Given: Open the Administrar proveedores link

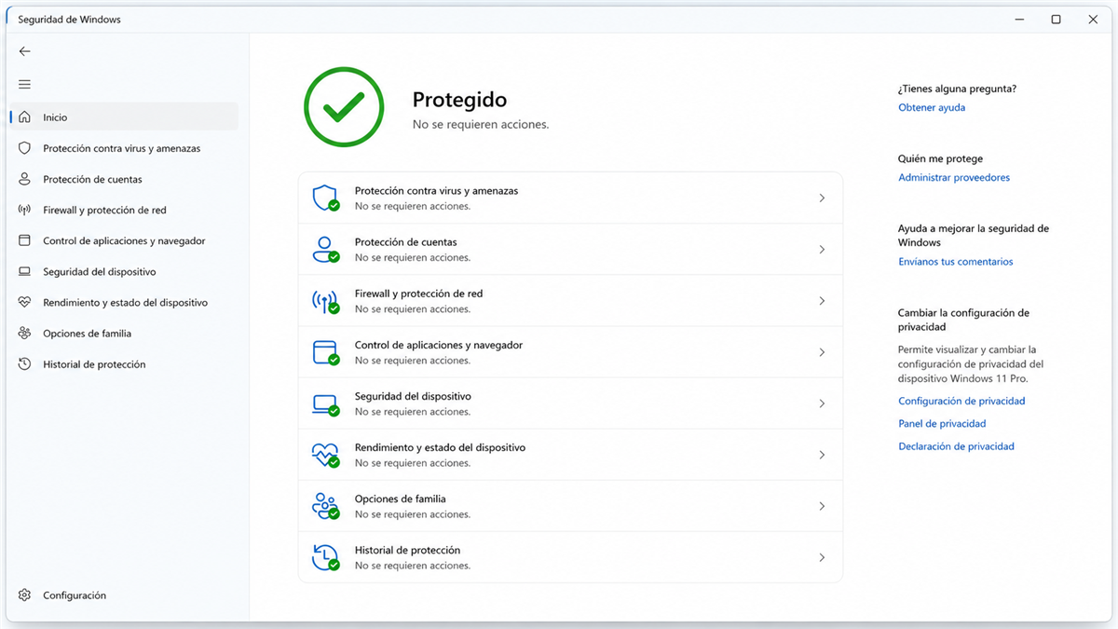Looking at the screenshot, I should click(954, 178).
